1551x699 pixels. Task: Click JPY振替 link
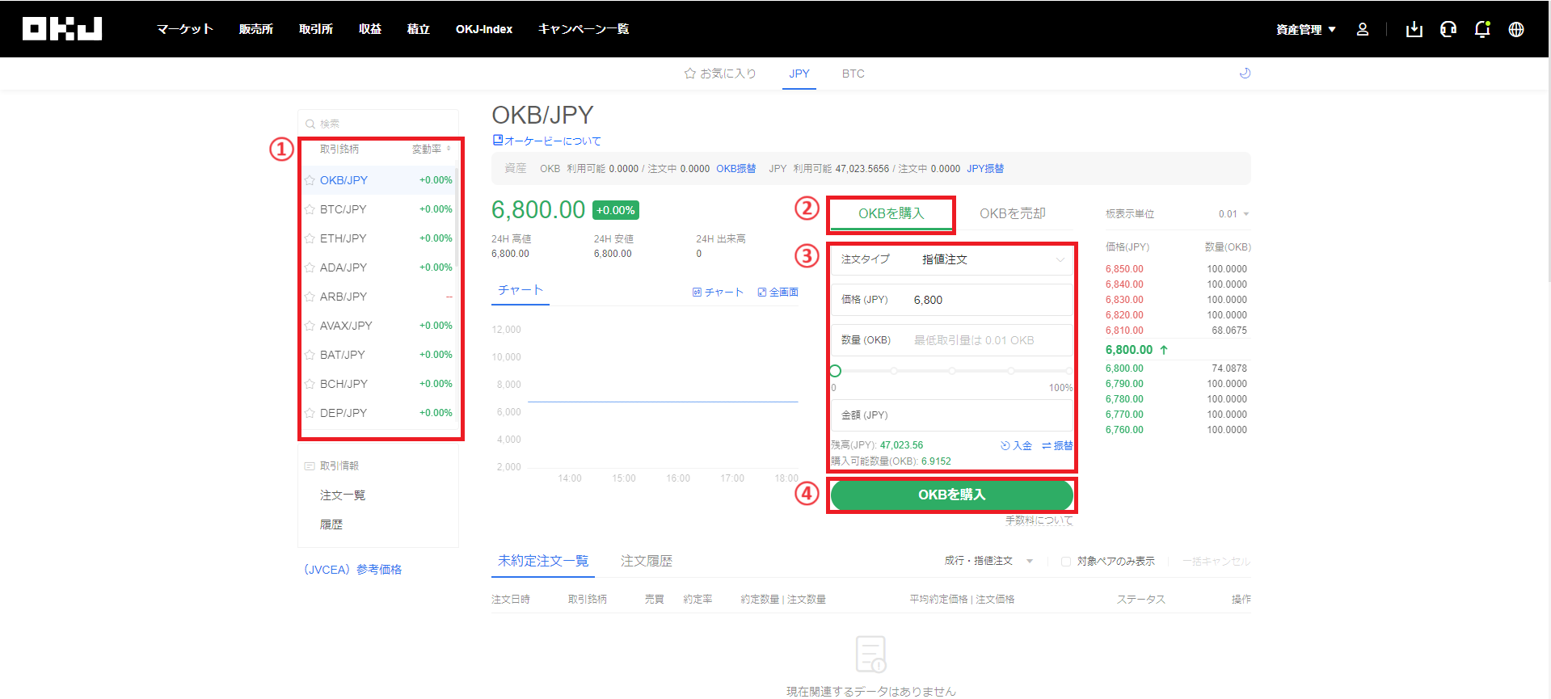(x=985, y=169)
